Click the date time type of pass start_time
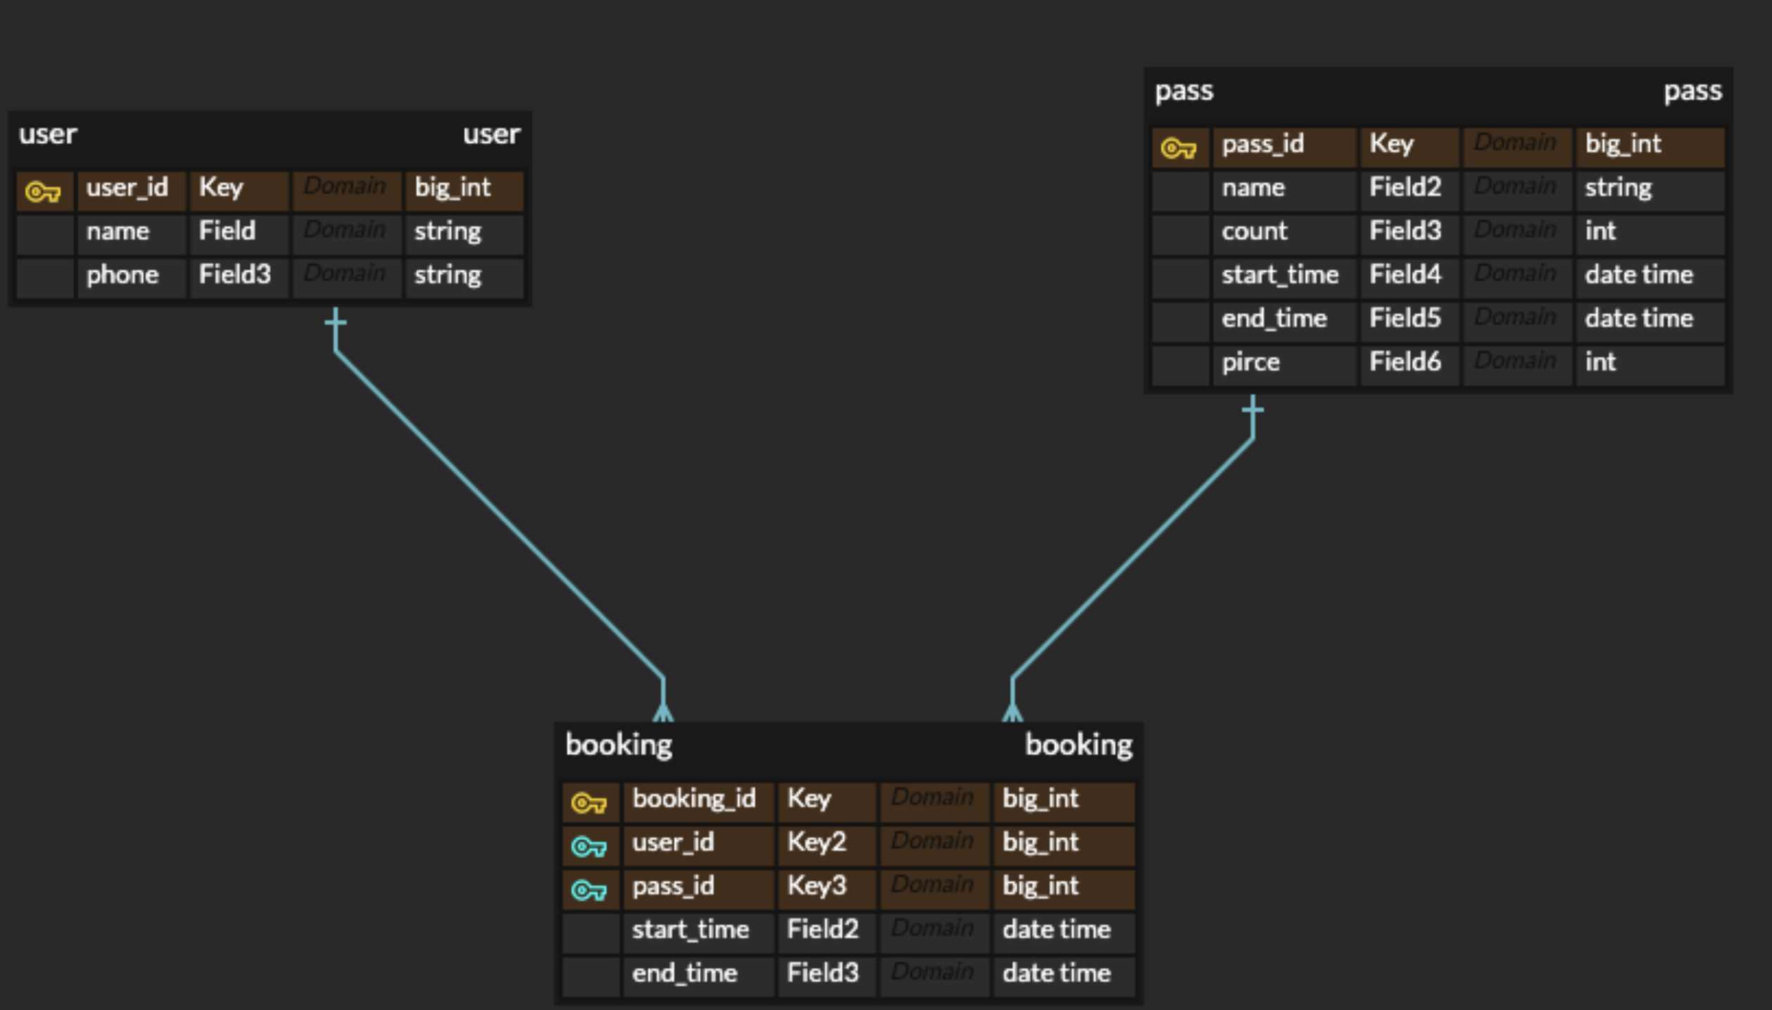Screen dimensions: 1772x1010 [1639, 275]
